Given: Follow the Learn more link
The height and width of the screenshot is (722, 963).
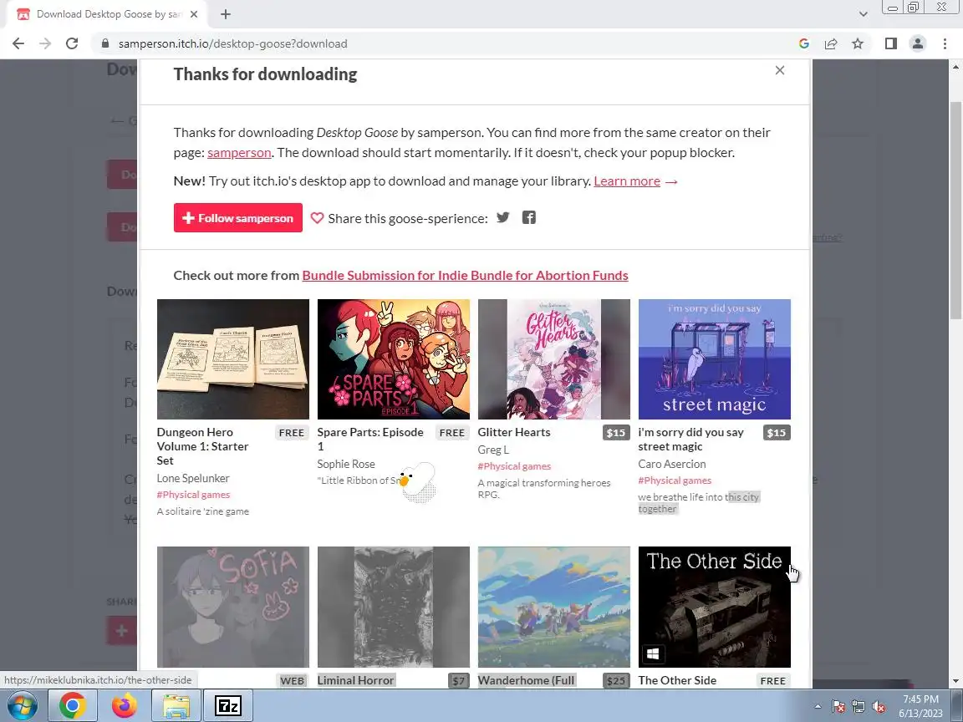Looking at the screenshot, I should (626, 181).
